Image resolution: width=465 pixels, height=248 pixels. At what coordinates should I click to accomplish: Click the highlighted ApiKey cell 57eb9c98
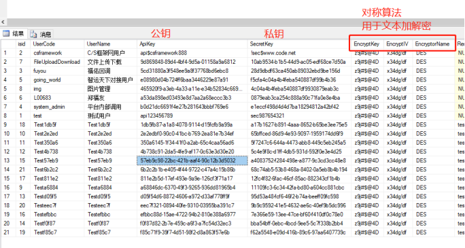(192, 160)
